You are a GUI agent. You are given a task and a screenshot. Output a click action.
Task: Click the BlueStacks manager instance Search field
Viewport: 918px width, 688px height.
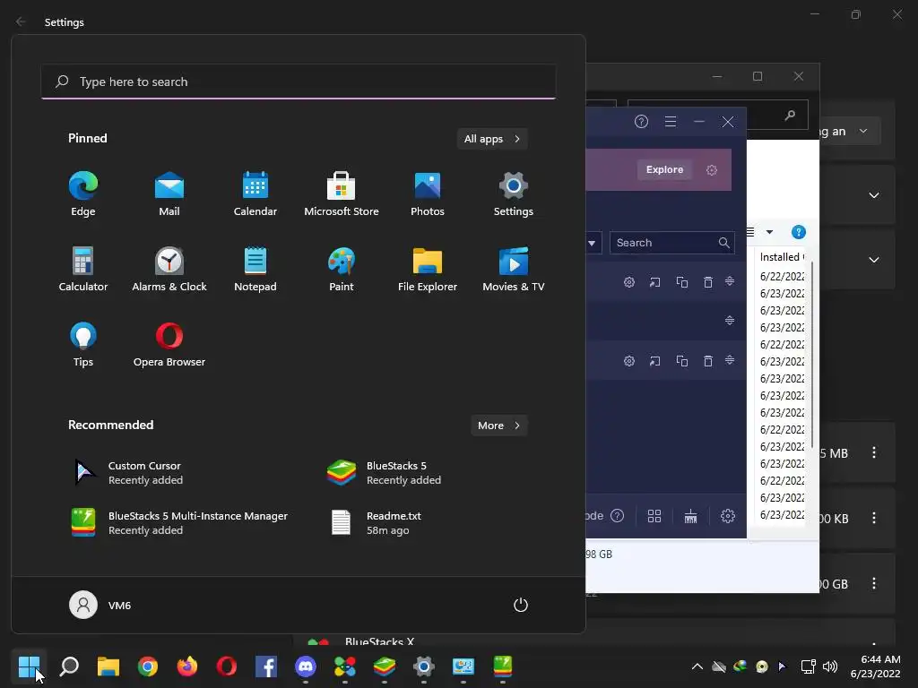[x=672, y=243]
